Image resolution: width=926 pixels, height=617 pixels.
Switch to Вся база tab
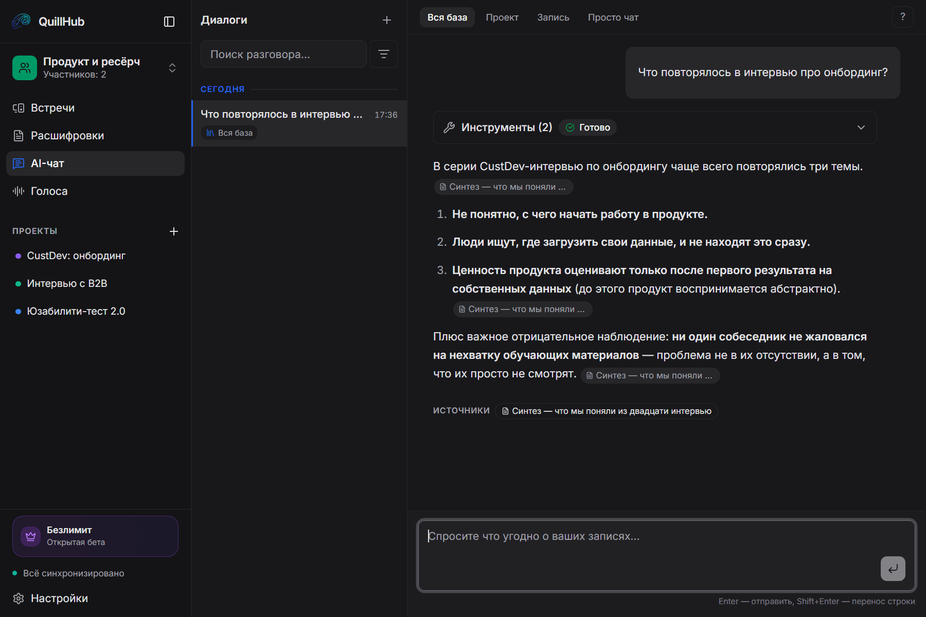pyautogui.click(x=447, y=17)
